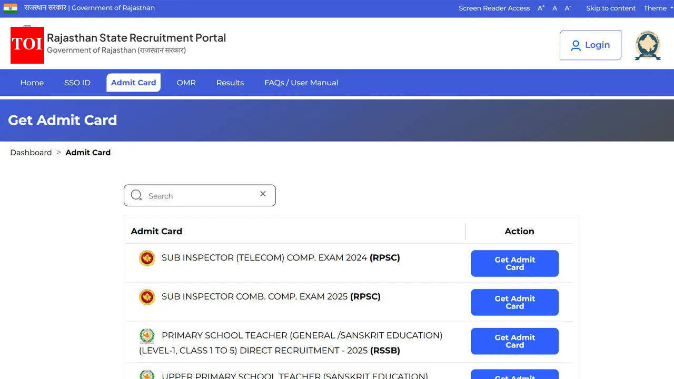674x379 pixels.
Task: Switch to the Results tab
Action: (230, 83)
